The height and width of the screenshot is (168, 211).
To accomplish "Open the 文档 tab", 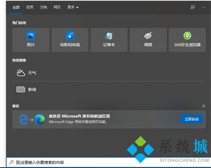I will [44, 7].
